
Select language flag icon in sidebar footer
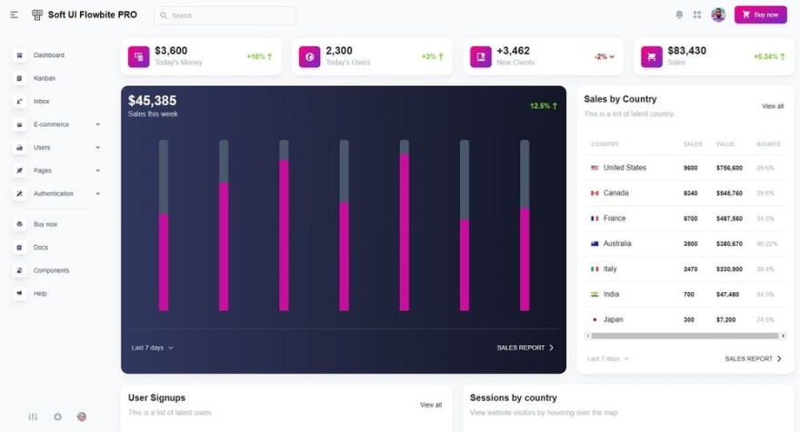[x=82, y=417]
